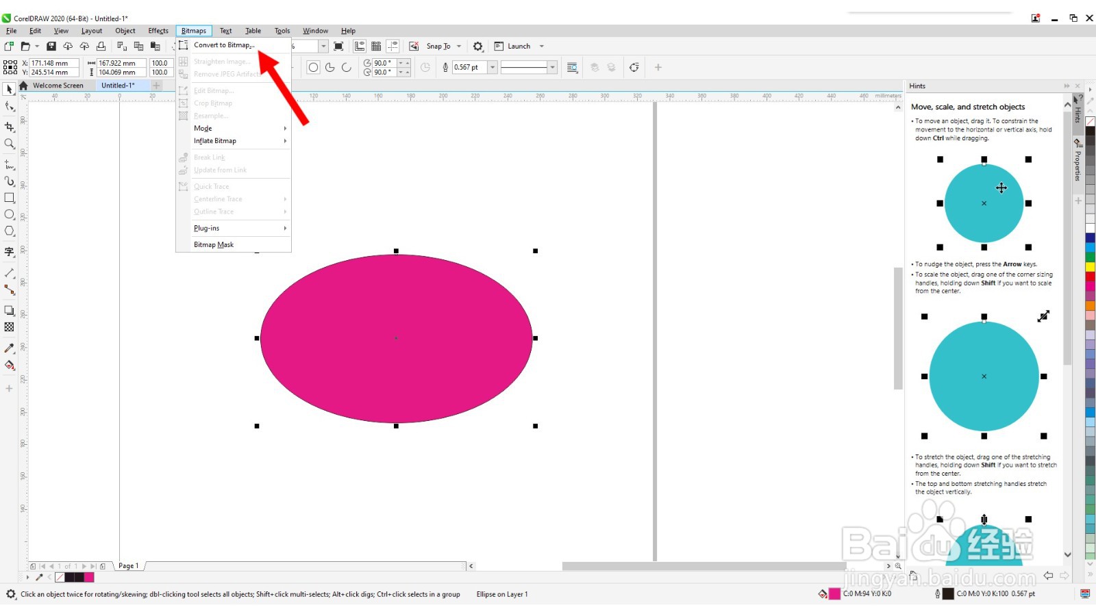Select the Interactive Fill bucket tool
The image size is (1096, 616).
(x=10, y=365)
